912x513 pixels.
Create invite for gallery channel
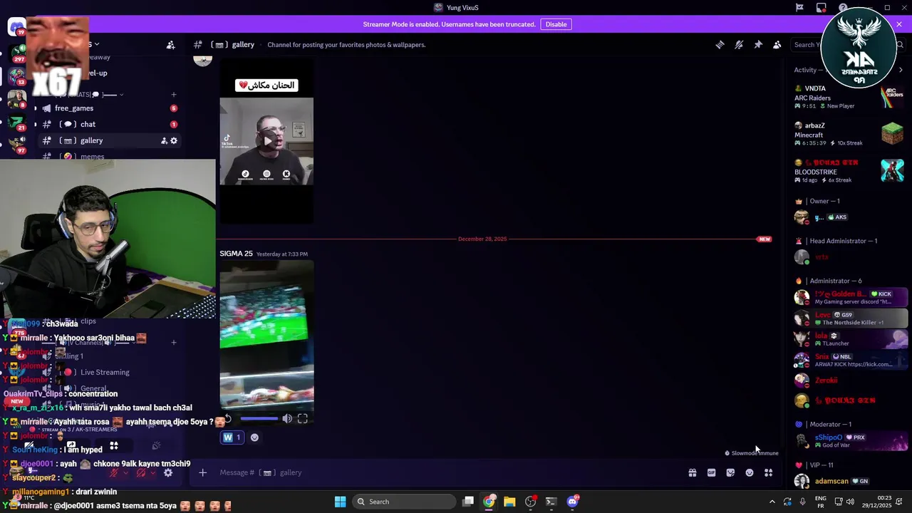point(164,141)
